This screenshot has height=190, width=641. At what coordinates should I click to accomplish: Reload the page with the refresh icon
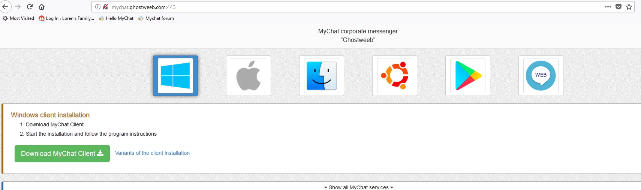pos(30,7)
